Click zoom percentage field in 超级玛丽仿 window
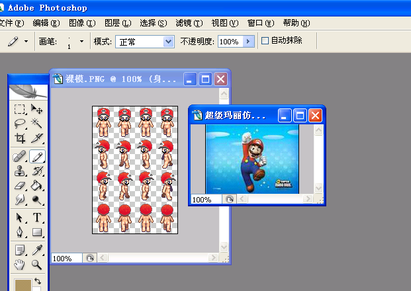 (x=206, y=200)
